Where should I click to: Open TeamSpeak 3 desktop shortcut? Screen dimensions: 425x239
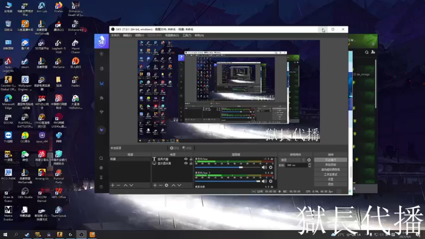coord(58,214)
